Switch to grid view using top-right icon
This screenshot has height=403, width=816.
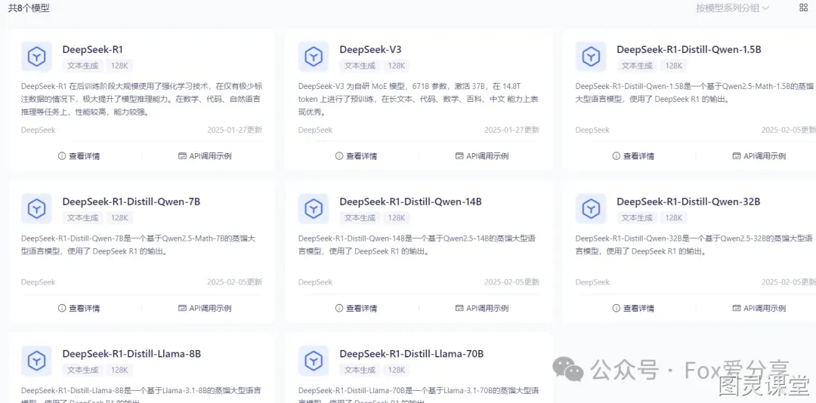pos(803,8)
